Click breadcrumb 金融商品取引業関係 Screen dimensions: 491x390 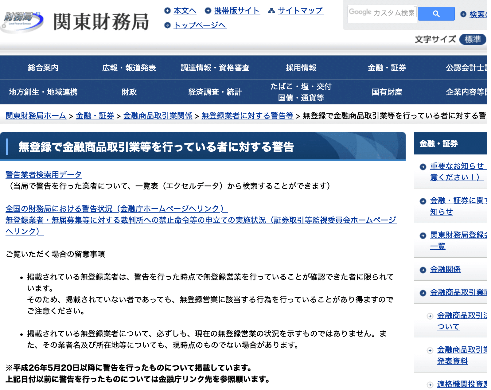pos(158,116)
